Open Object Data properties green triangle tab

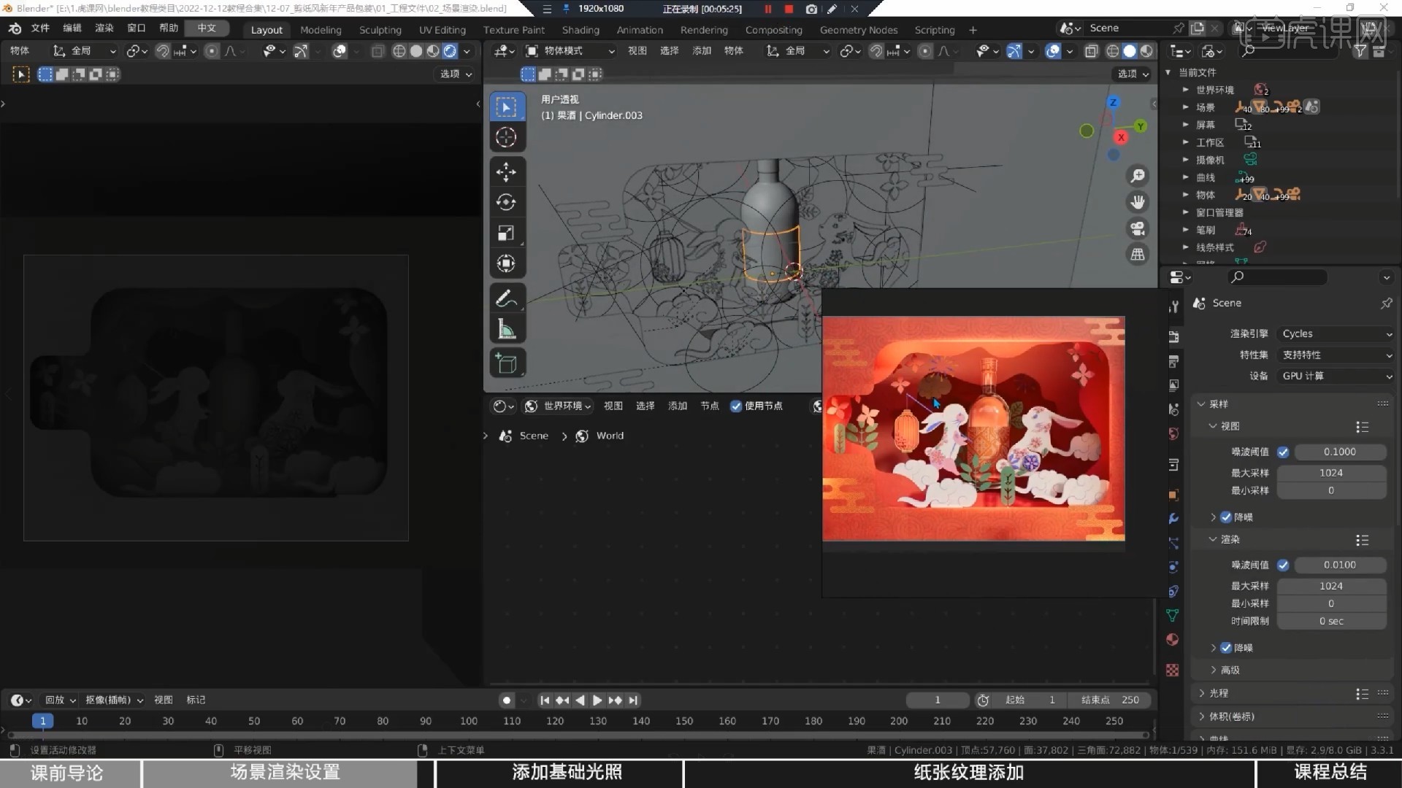(1173, 615)
